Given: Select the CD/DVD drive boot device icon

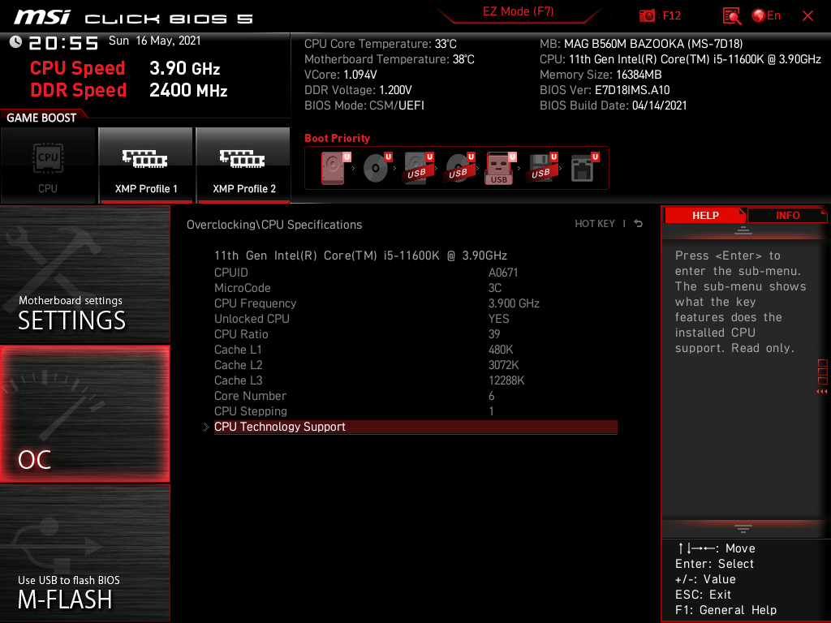Looking at the screenshot, I should pyautogui.click(x=377, y=168).
